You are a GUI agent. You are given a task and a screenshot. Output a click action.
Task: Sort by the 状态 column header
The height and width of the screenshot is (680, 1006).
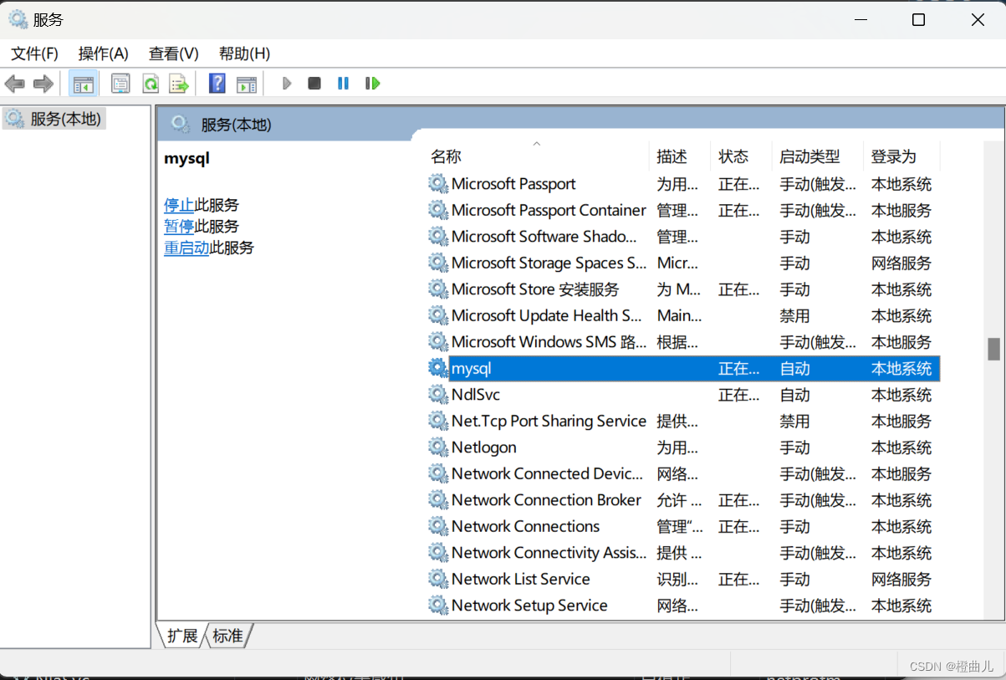click(741, 156)
